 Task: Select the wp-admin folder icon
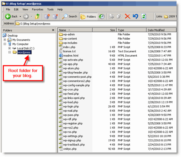point(61,34)
